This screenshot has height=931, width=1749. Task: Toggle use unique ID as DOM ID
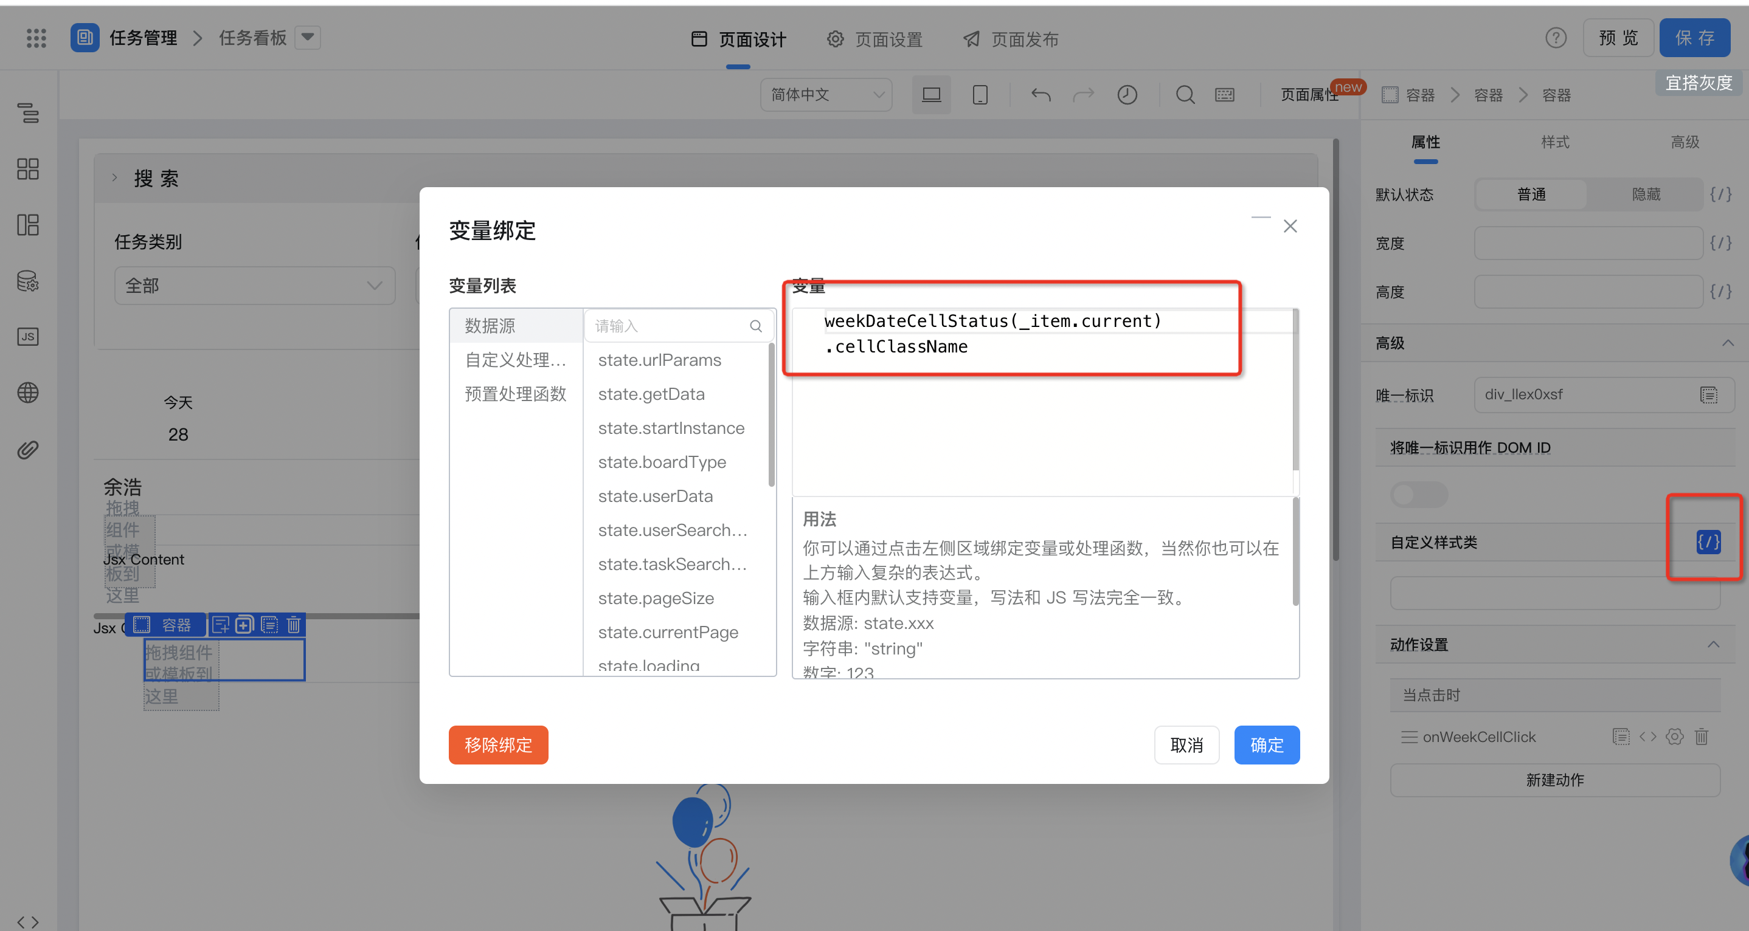(x=1418, y=495)
